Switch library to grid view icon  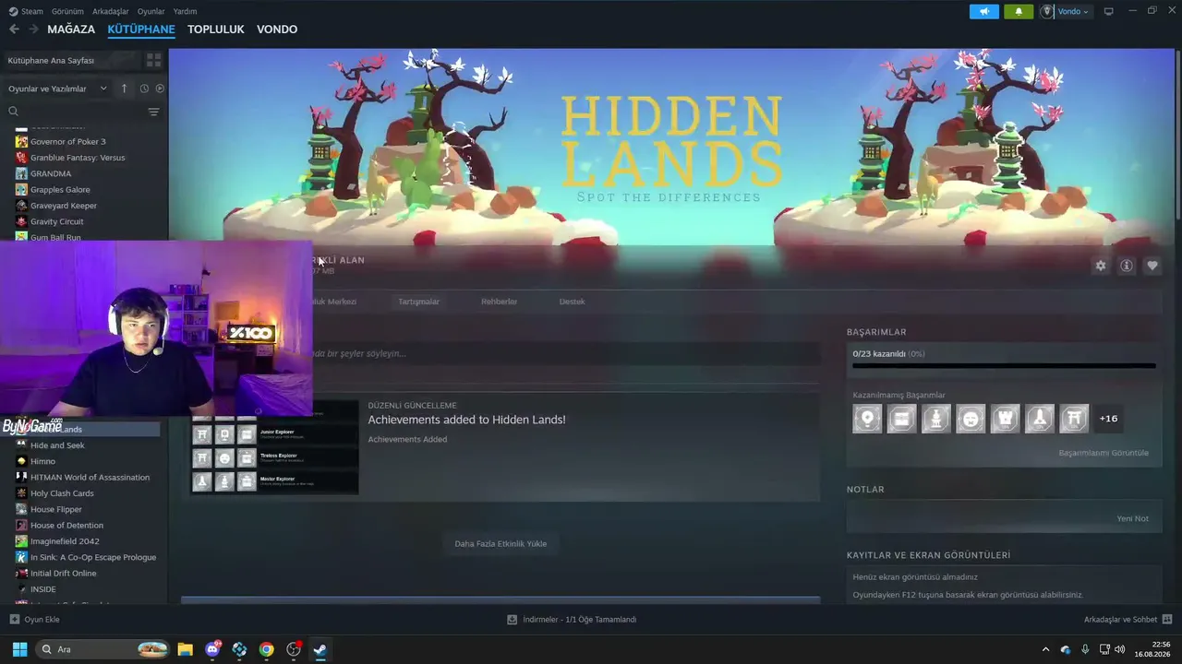pyautogui.click(x=153, y=60)
